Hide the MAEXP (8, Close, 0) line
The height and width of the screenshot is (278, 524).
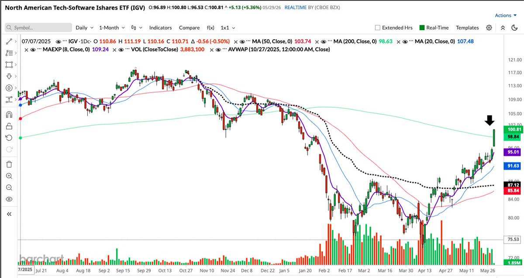coord(34,50)
